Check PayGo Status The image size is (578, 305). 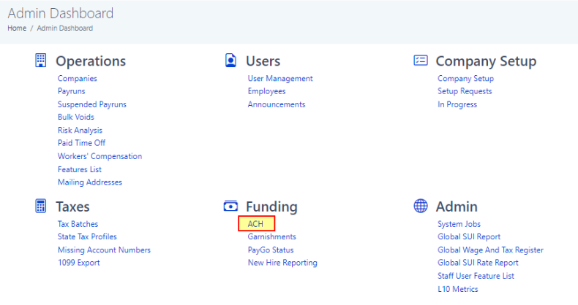(271, 250)
